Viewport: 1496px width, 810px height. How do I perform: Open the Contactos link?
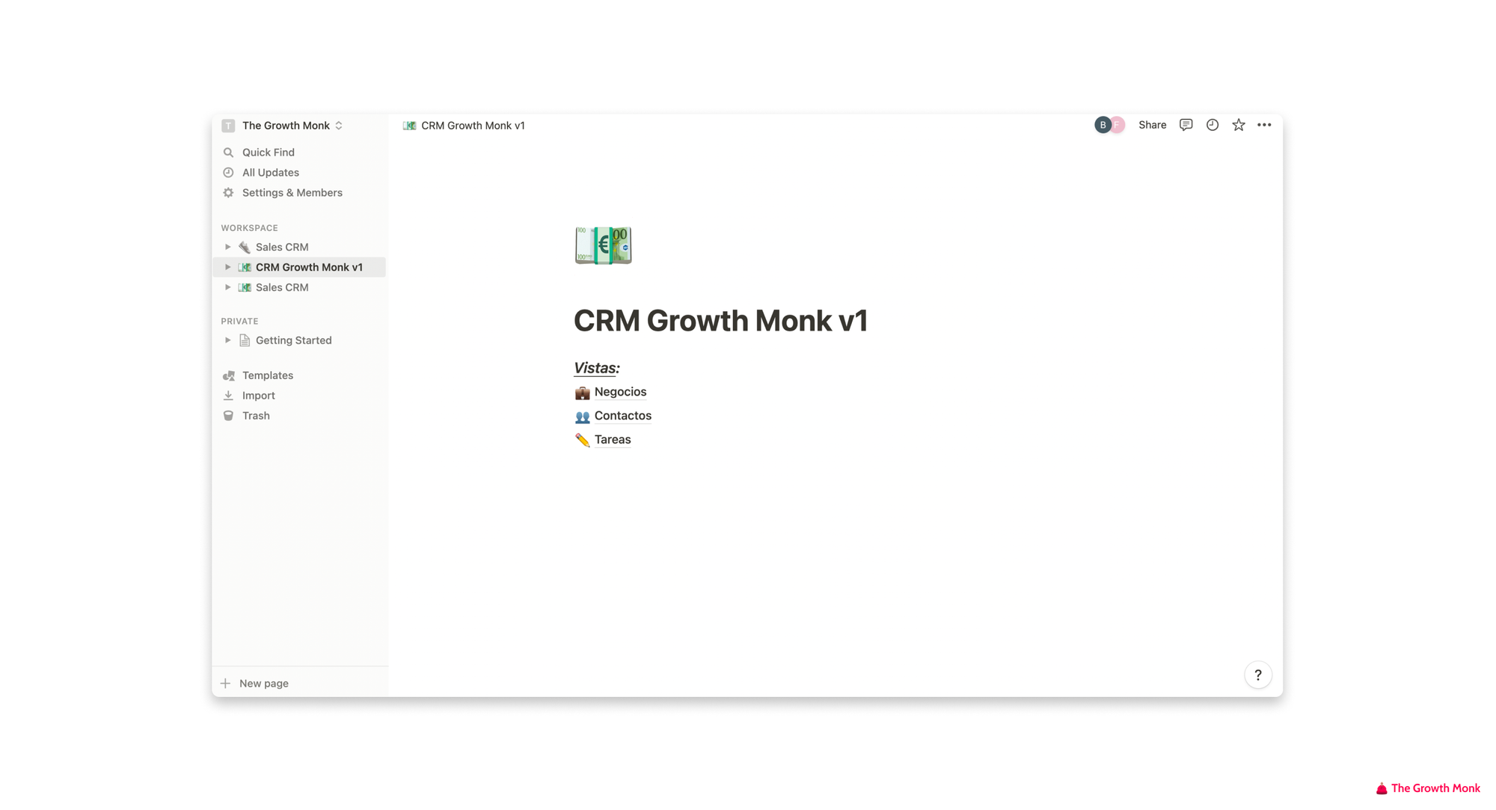tap(622, 416)
